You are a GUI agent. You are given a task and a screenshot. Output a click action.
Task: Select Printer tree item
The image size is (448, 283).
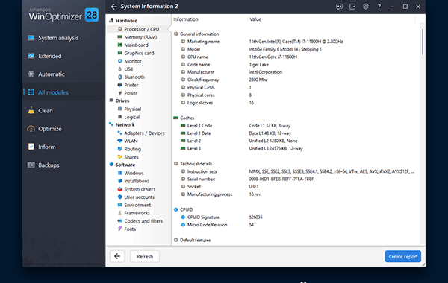131,85
